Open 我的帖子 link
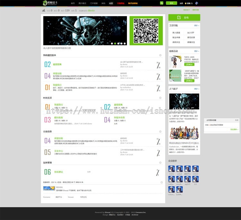The height and width of the screenshot is (220, 241). [x=186, y=10]
